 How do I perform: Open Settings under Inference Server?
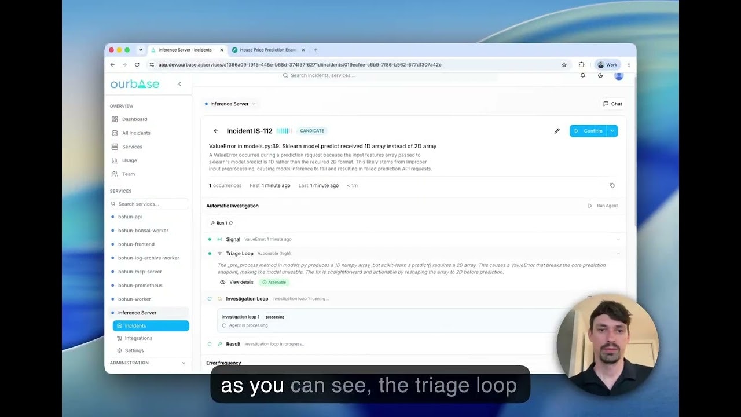click(x=134, y=350)
